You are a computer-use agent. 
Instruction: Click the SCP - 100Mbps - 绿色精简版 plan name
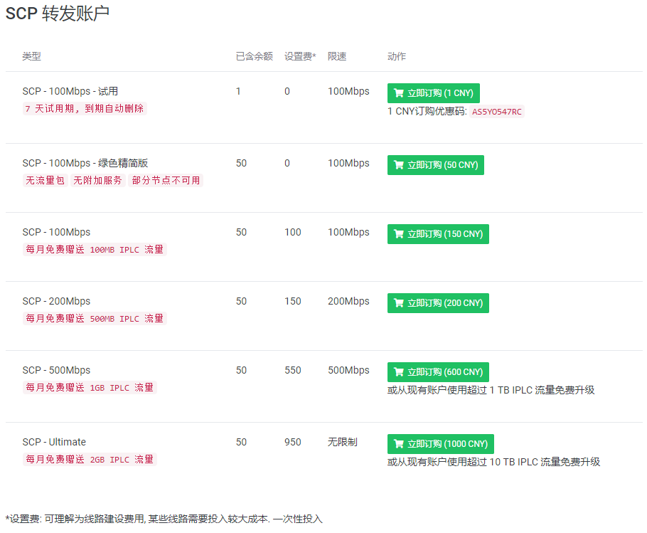click(x=85, y=163)
